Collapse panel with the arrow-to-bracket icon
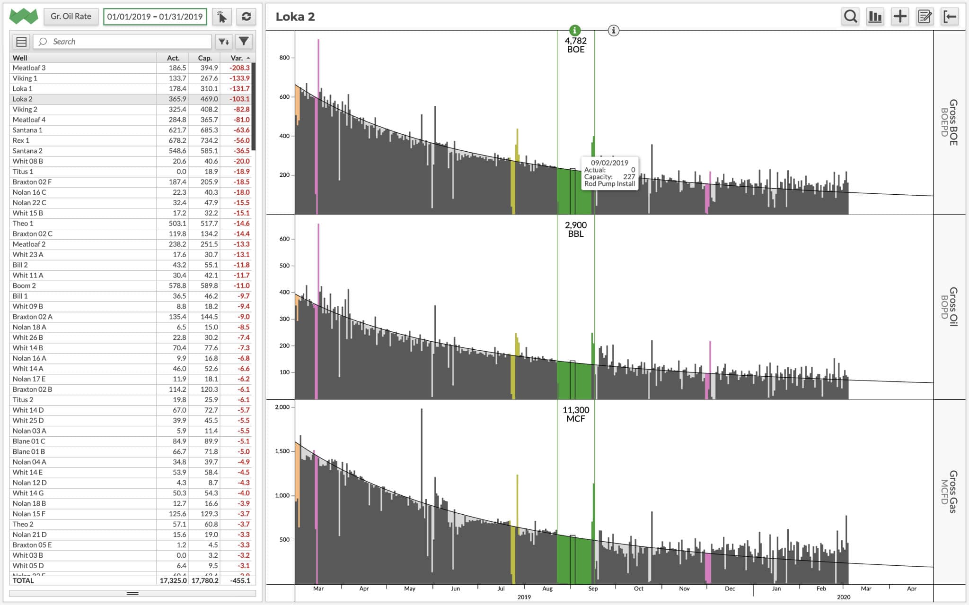This screenshot has height=605, width=969. 950,17
